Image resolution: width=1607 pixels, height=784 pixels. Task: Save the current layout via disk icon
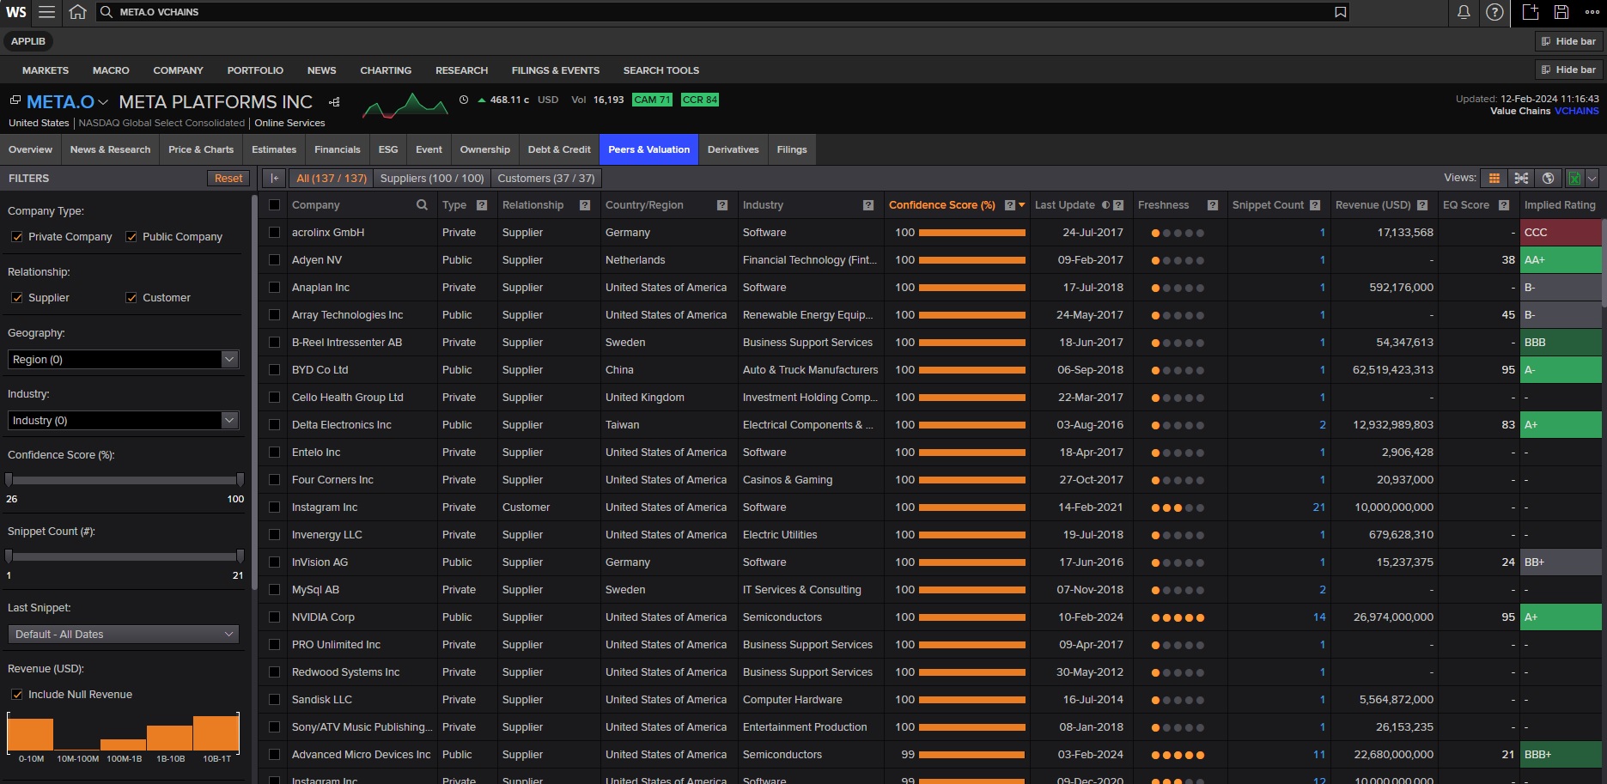[1561, 12]
